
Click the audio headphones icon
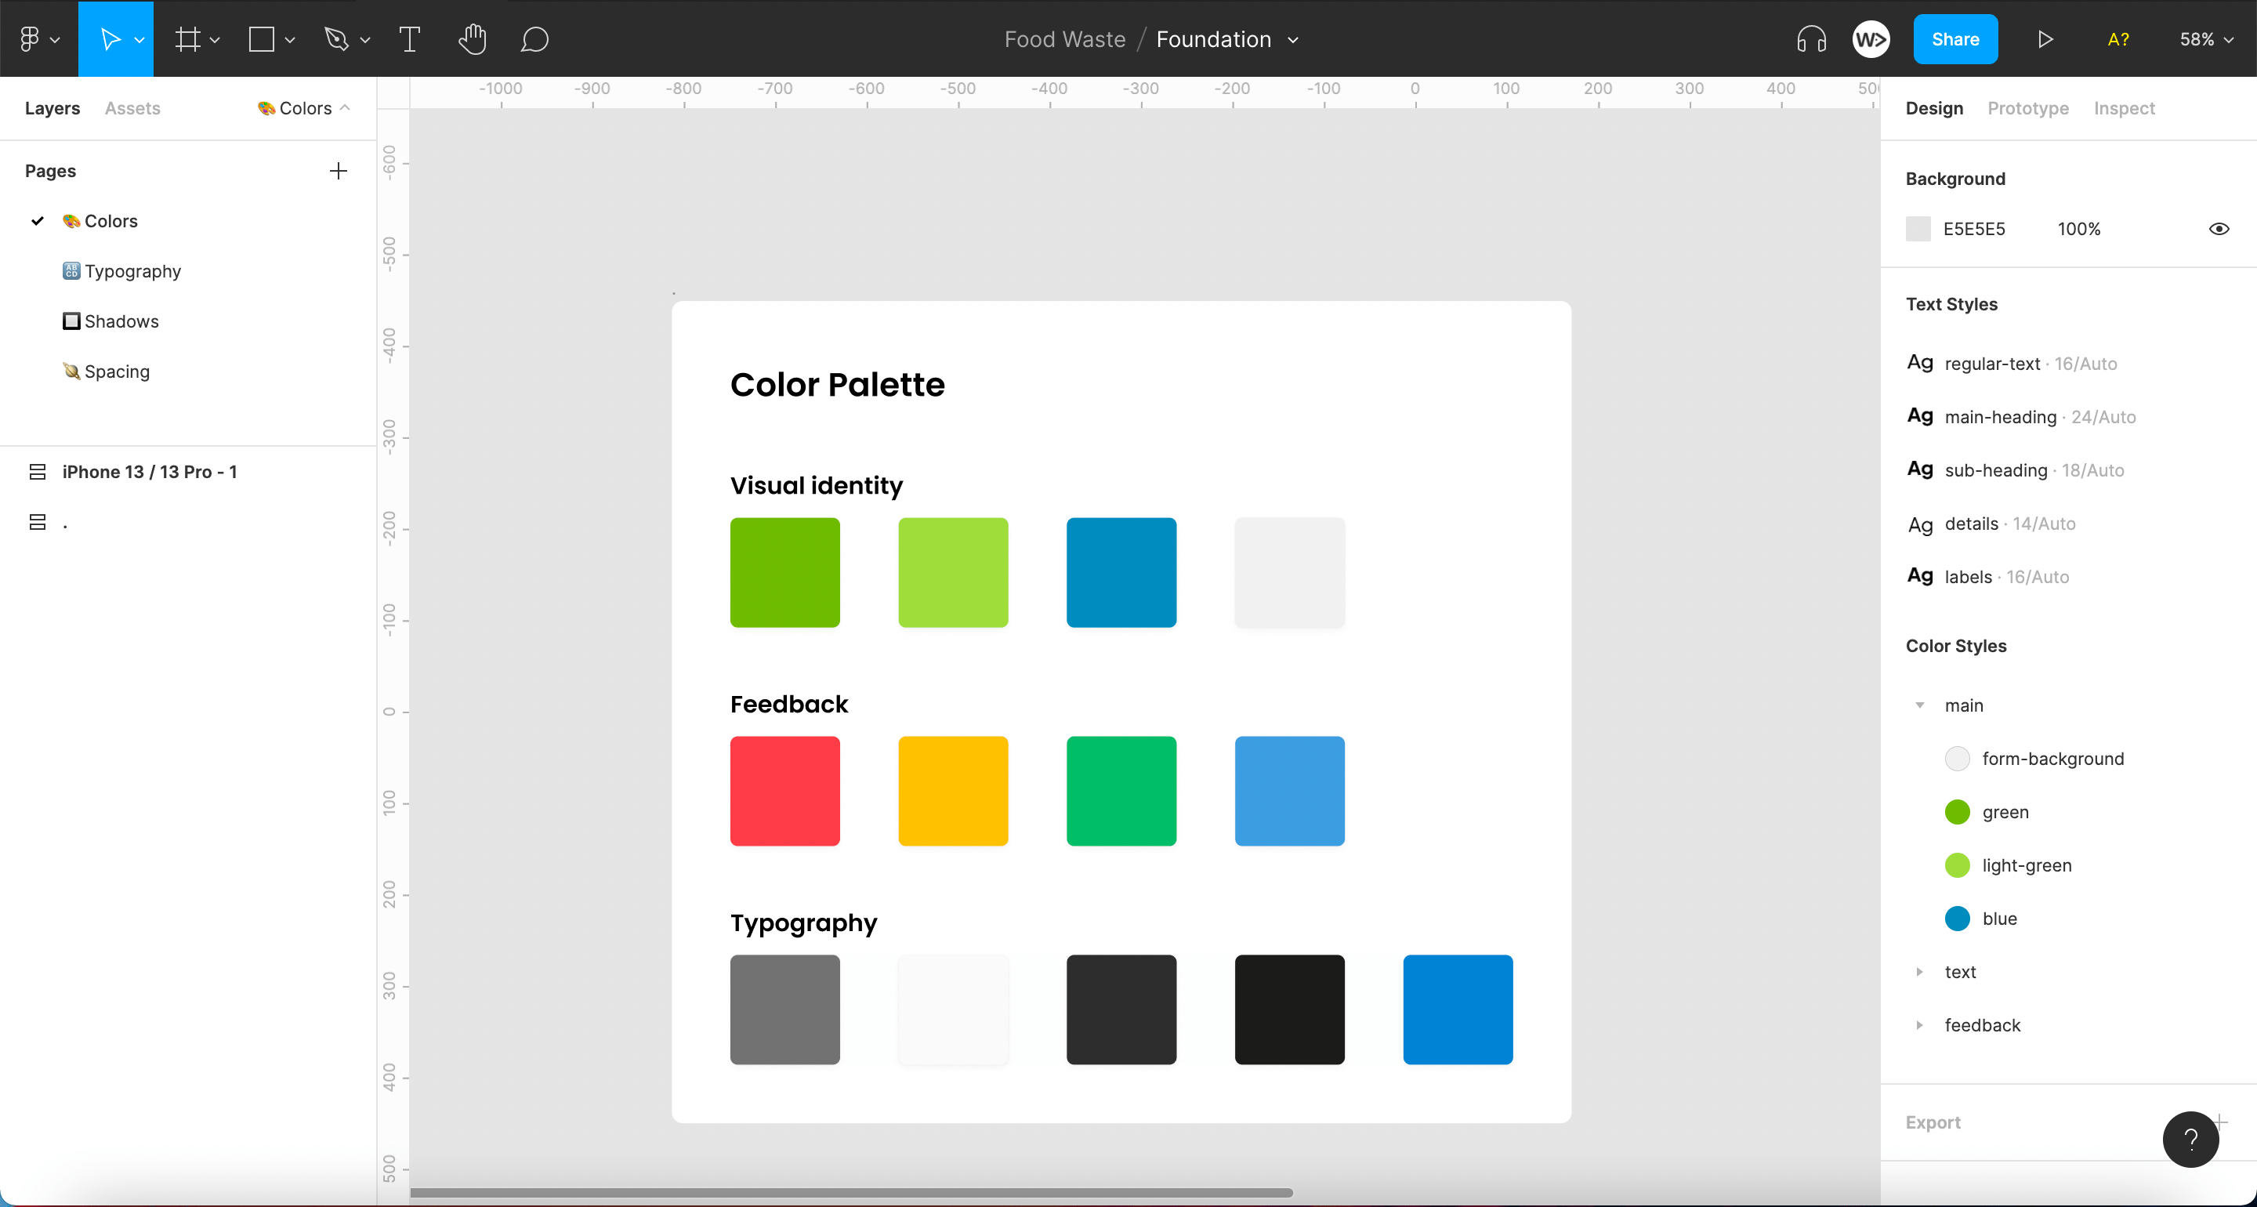[x=1810, y=38]
